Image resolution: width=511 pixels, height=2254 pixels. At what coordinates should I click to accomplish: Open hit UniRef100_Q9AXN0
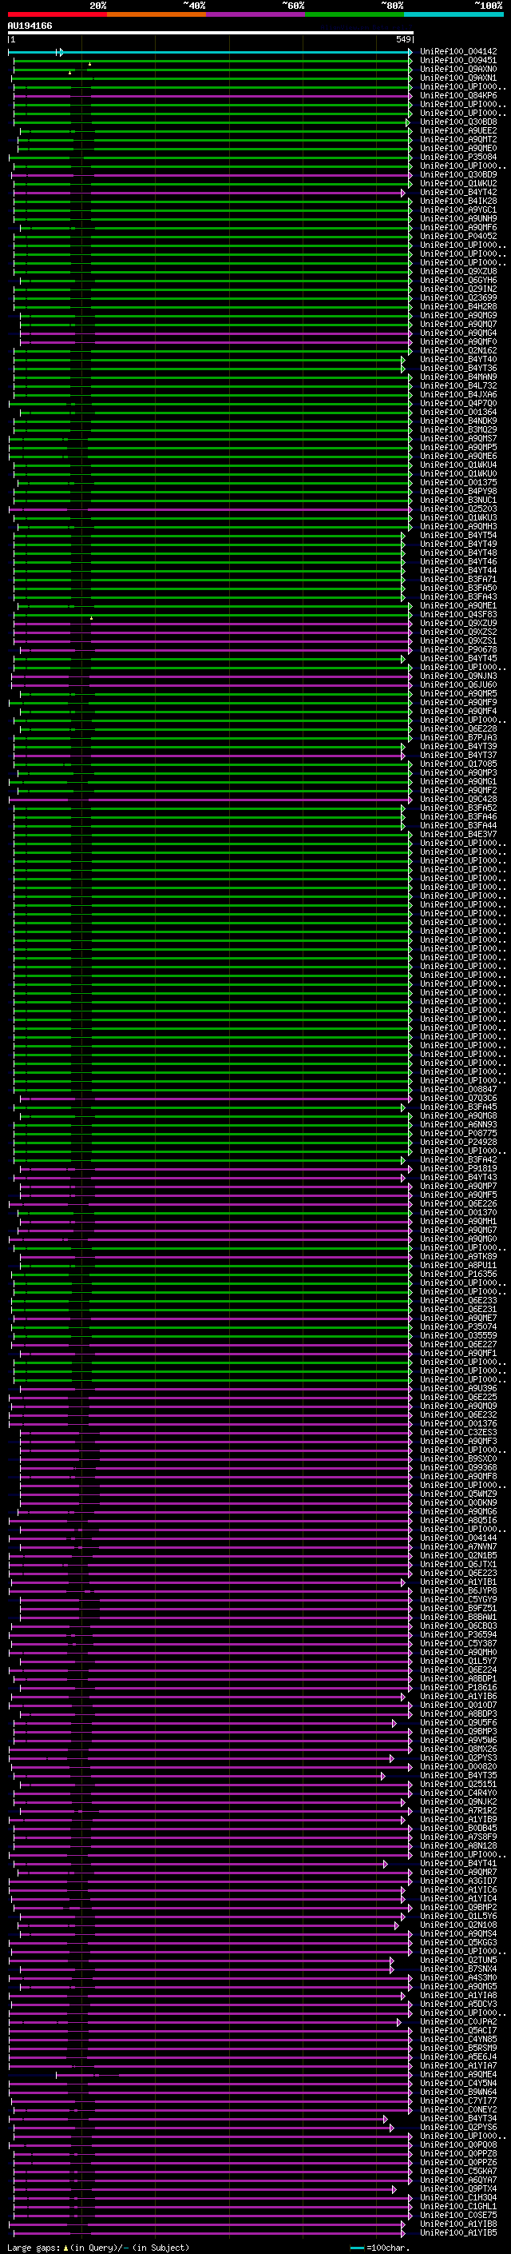pyautogui.click(x=458, y=69)
